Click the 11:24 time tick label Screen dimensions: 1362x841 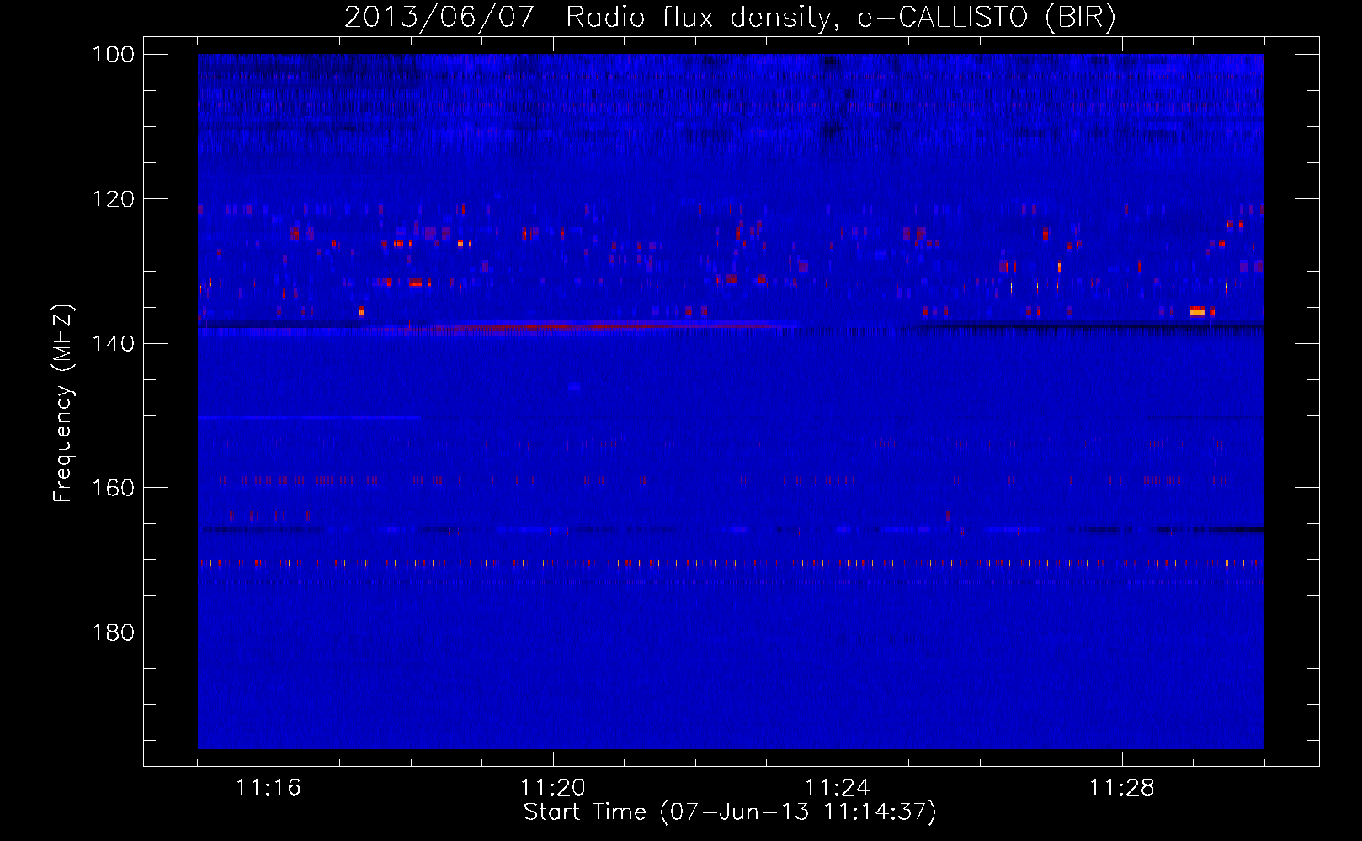point(838,788)
